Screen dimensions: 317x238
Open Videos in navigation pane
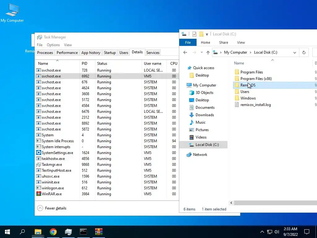(201, 137)
